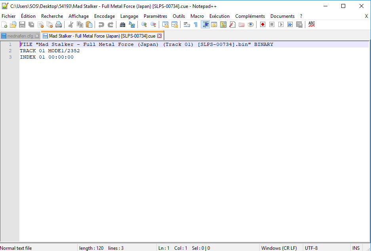371x251 pixels.
Task: Click the Zoom Out magnifier icon
Action: coord(153,25)
